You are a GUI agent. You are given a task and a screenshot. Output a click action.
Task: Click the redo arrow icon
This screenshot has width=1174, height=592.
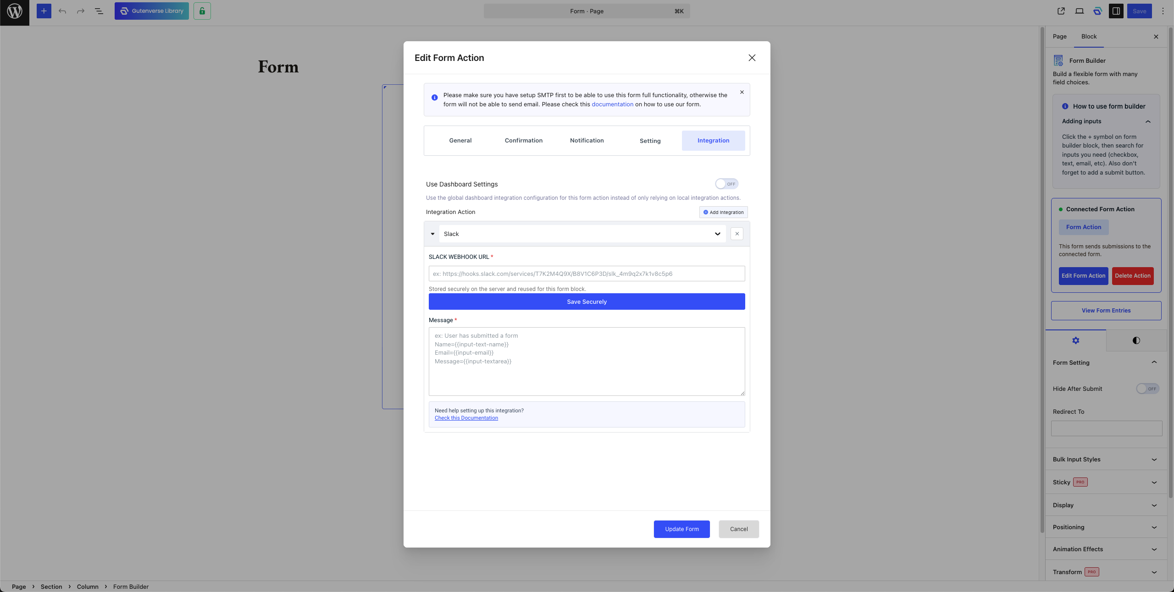point(81,11)
